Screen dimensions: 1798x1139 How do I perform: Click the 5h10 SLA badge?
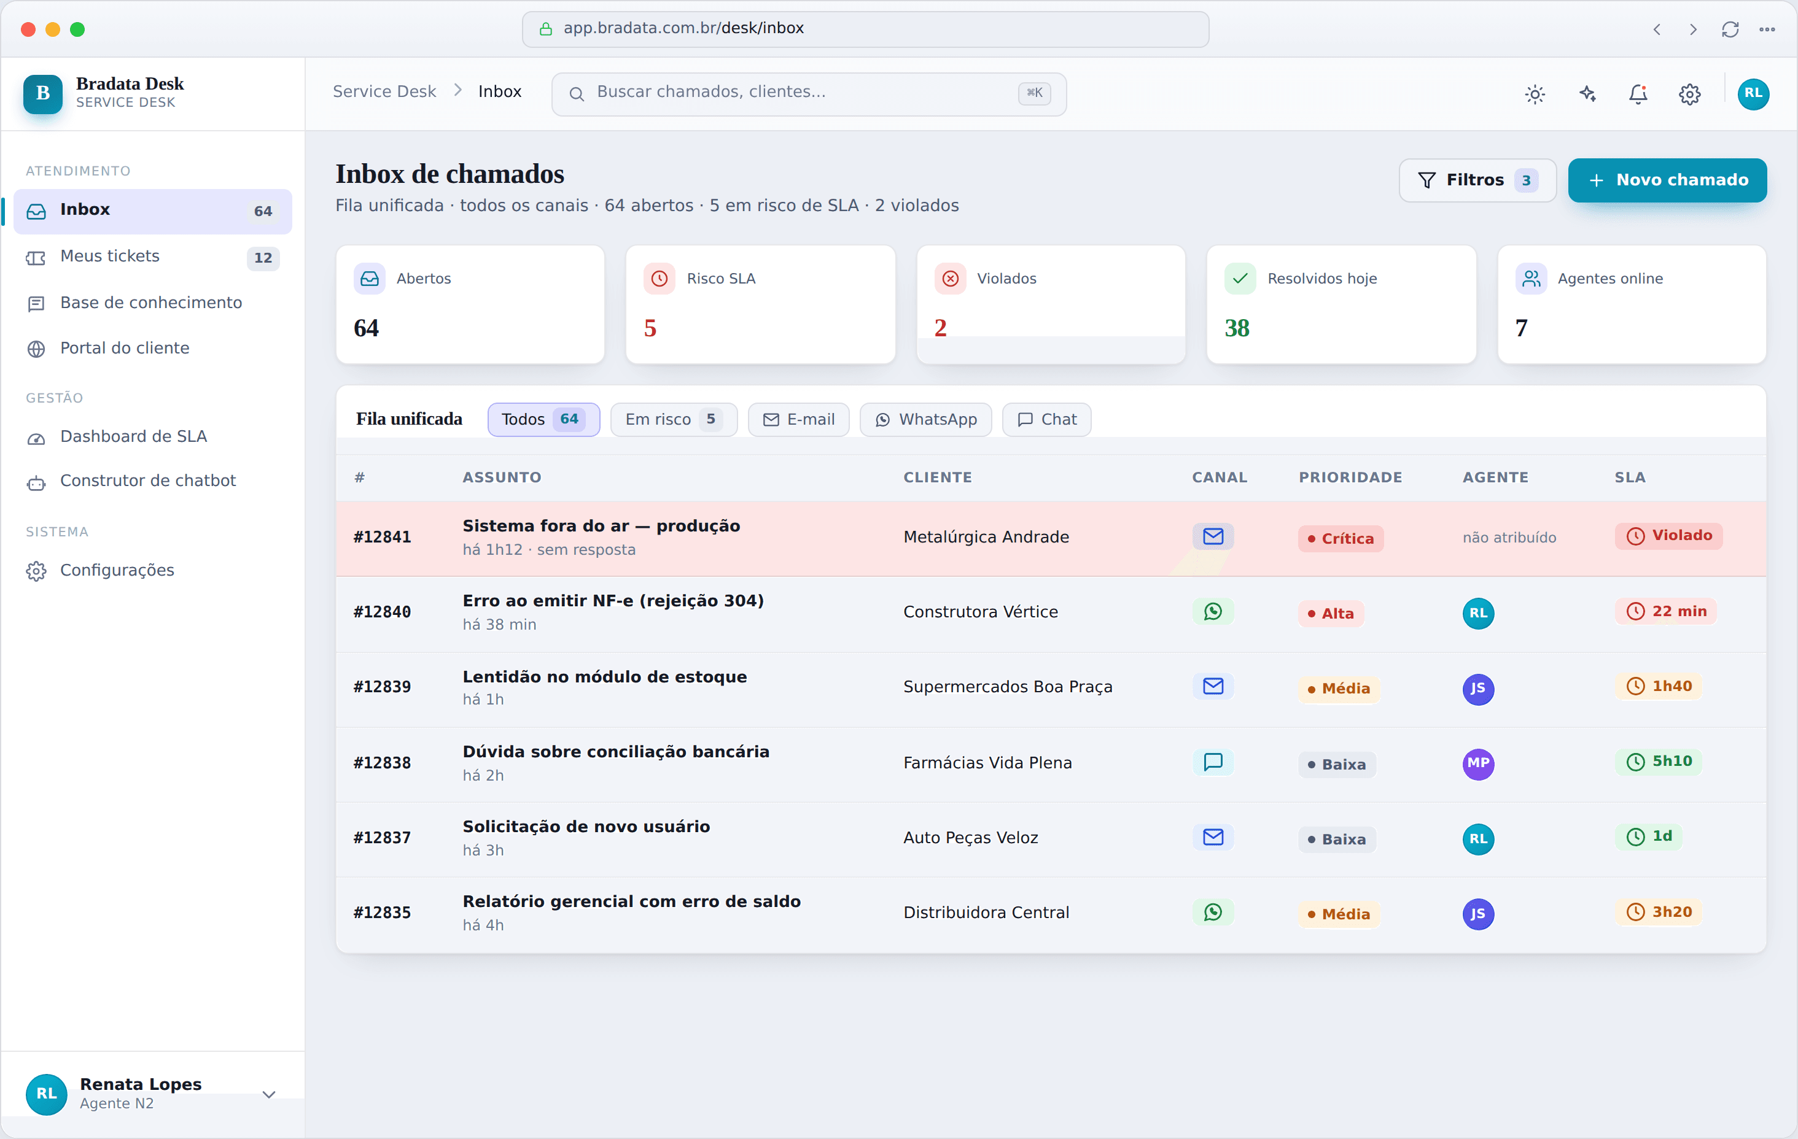tap(1657, 762)
